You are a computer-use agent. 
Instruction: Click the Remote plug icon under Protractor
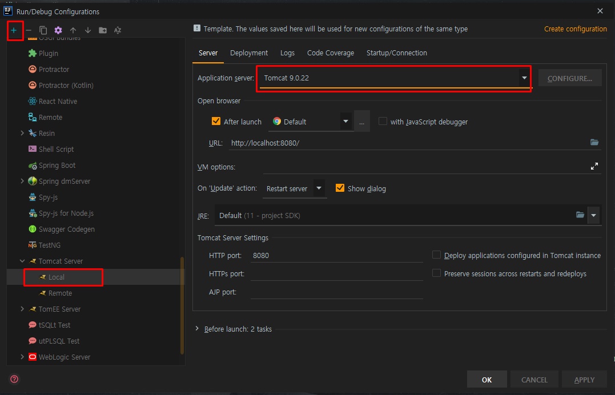[33, 117]
